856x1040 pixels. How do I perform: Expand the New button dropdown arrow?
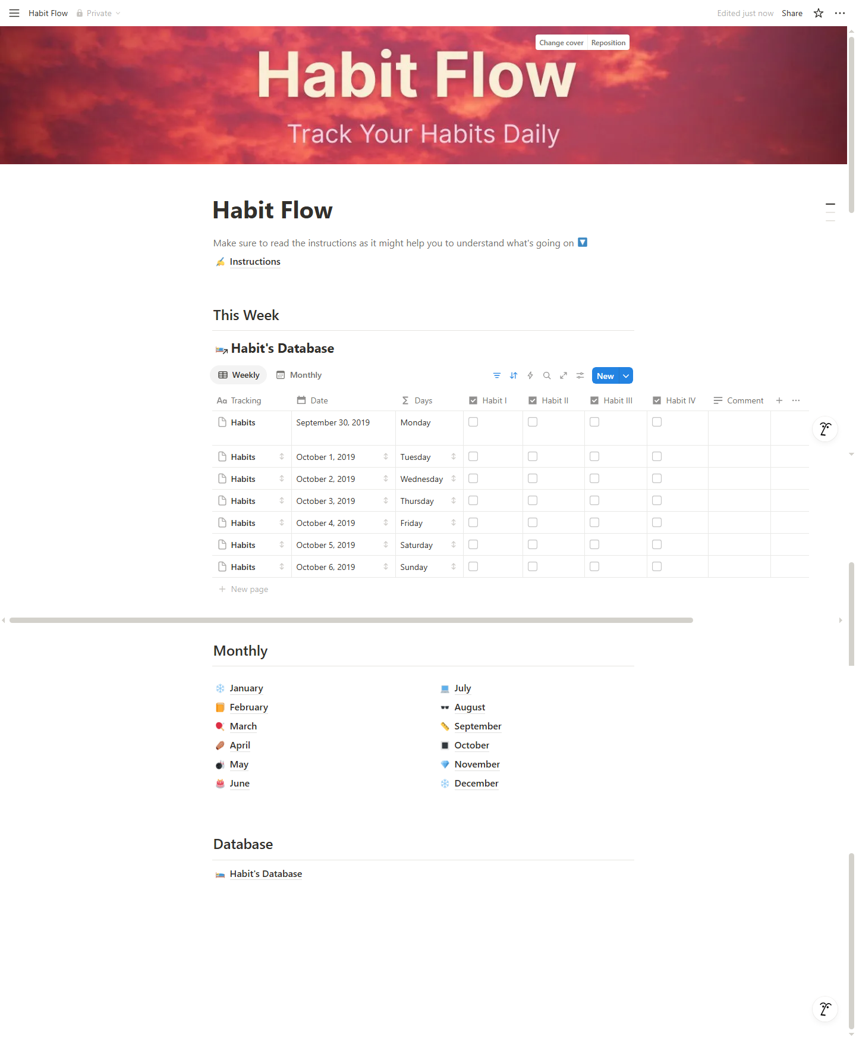coord(626,376)
